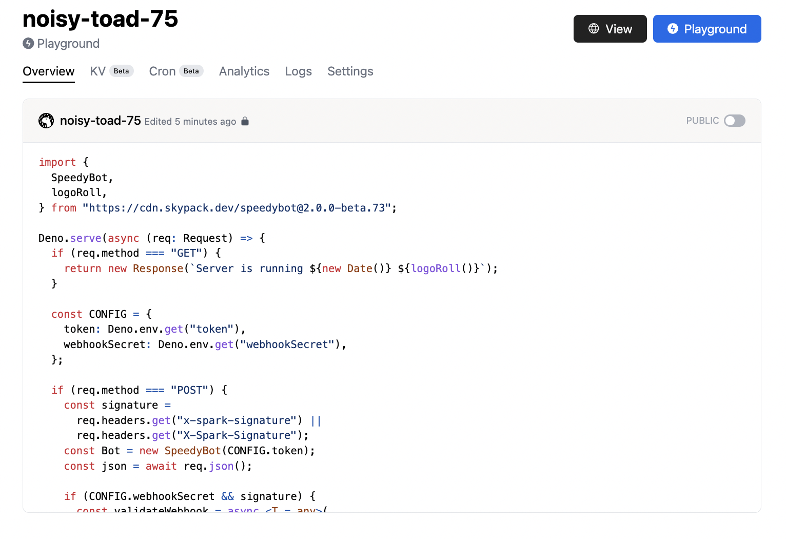This screenshot has width=786, height=539.
Task: Click the Deno.serve line of code
Action: pyautogui.click(x=152, y=238)
